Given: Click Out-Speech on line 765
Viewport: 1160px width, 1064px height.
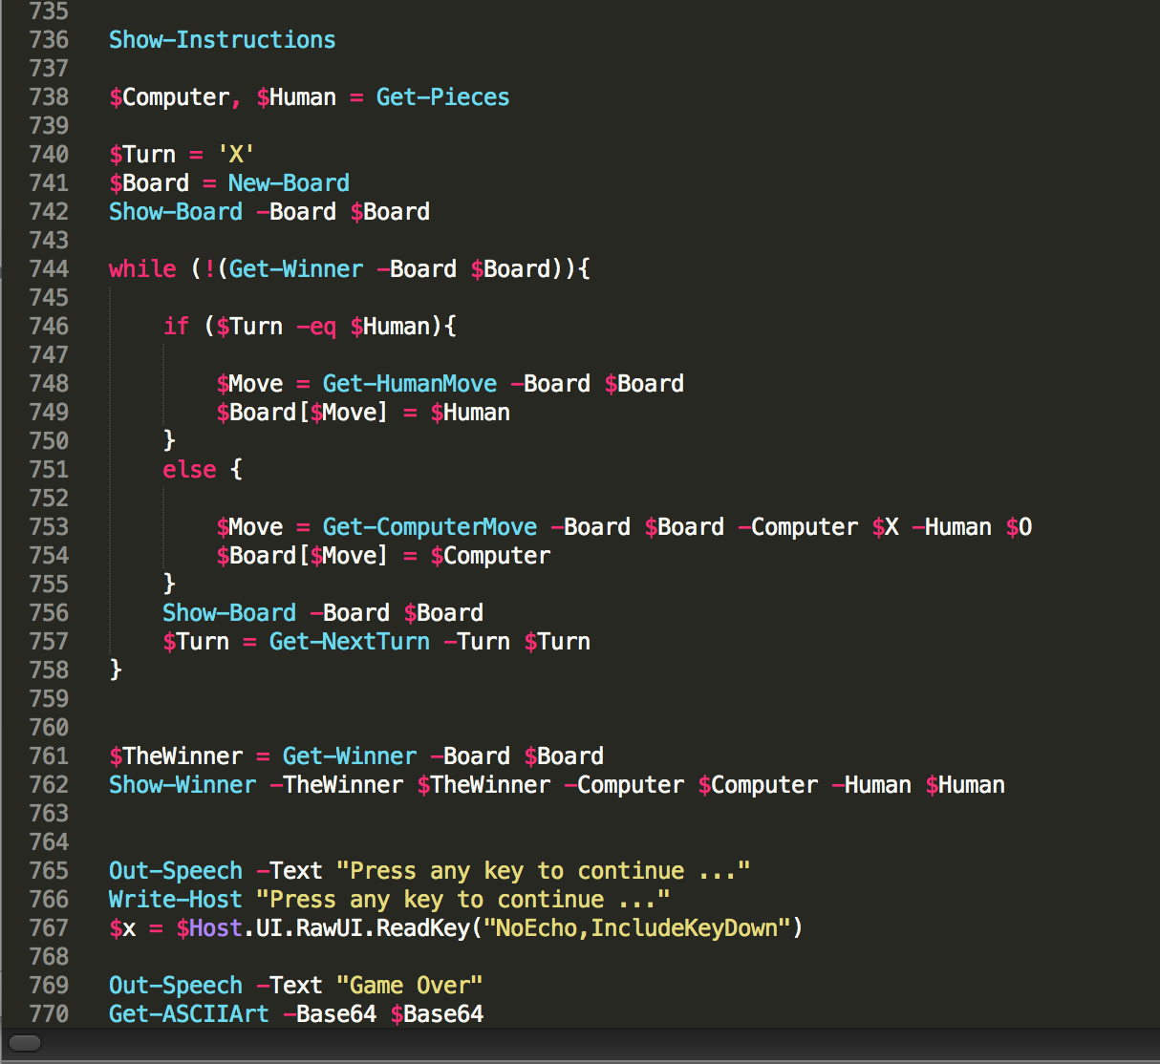Looking at the screenshot, I should (176, 871).
